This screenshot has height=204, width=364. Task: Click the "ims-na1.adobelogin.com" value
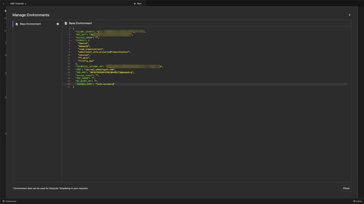pyautogui.click(x=99, y=70)
